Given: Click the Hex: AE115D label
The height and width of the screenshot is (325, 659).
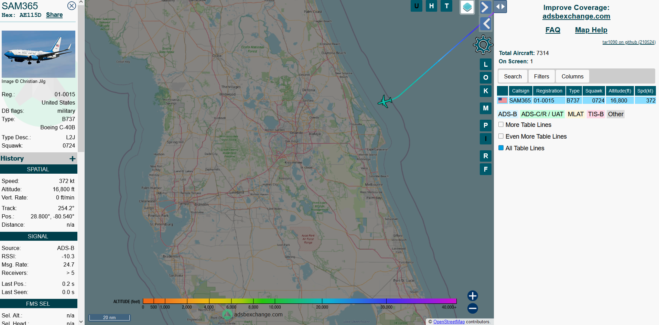Looking at the screenshot, I should click(21, 15).
